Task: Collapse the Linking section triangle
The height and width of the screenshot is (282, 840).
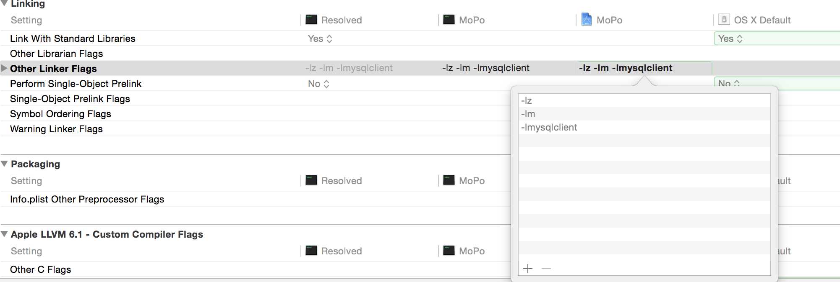Action: (4, 3)
